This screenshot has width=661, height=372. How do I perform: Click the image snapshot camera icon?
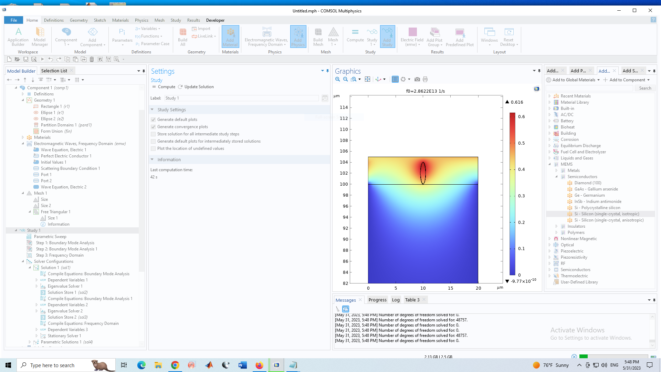[x=417, y=79]
